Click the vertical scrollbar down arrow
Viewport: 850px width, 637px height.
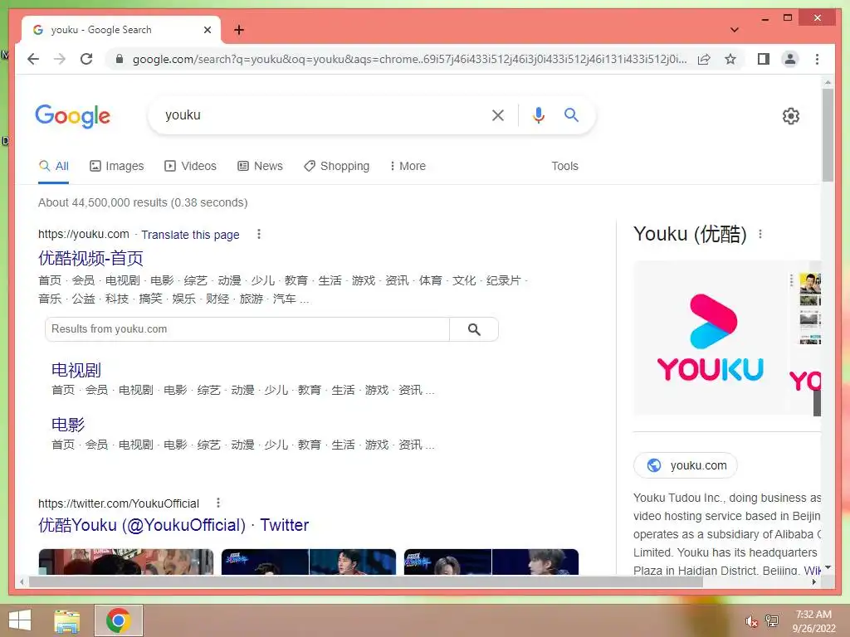[x=828, y=567]
